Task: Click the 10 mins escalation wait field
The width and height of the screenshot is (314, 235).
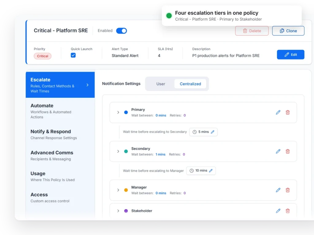Action: pyautogui.click(x=201, y=171)
